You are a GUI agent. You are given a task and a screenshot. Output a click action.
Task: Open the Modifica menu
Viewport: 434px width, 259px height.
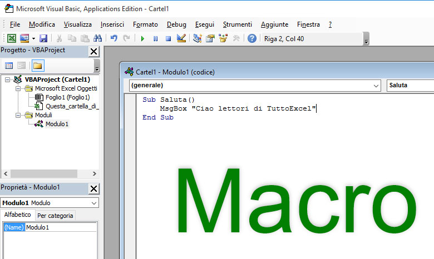42,24
